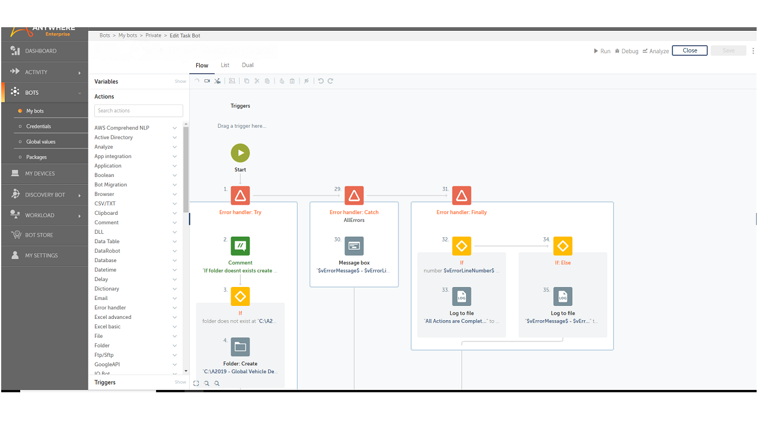Viewport: 759px width, 426px height.
Task: Expand the Active Directory action group
Action: (x=175, y=137)
